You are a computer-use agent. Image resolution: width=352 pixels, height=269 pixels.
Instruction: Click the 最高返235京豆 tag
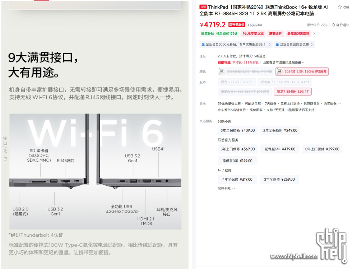coord(298,34)
